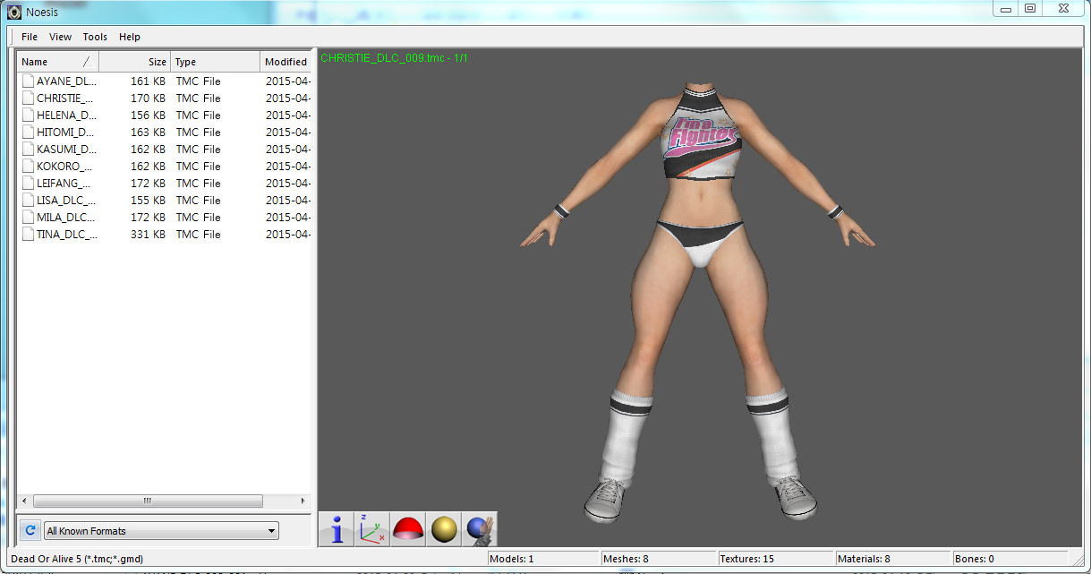
Task: Select the AYANE_DL file in the list
Action: point(65,81)
